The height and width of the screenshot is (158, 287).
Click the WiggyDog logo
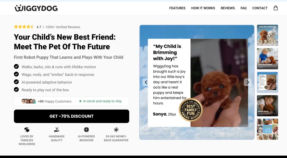(x=36, y=8)
